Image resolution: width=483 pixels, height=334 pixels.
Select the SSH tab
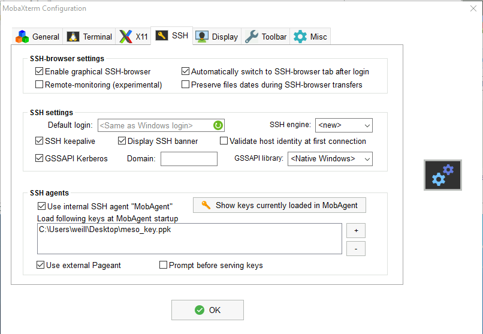click(171, 36)
